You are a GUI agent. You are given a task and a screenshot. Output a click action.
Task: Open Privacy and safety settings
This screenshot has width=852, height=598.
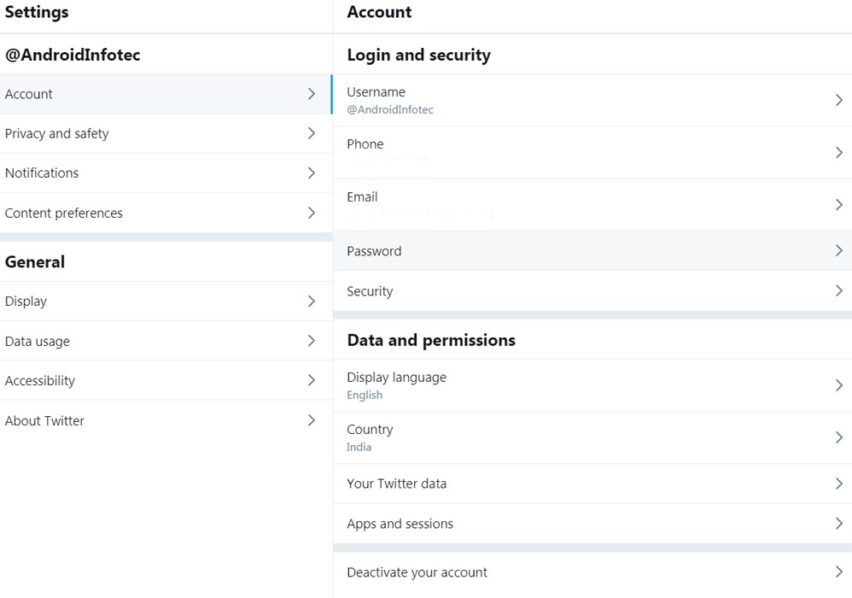pos(166,134)
